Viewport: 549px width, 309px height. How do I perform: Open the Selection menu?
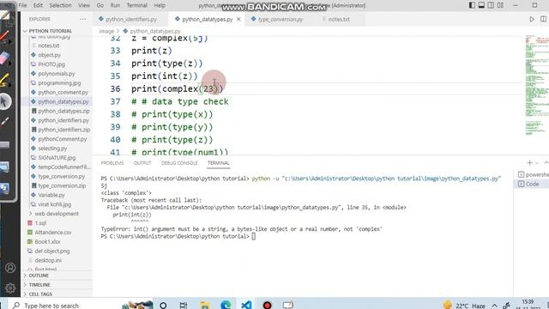[60, 5]
